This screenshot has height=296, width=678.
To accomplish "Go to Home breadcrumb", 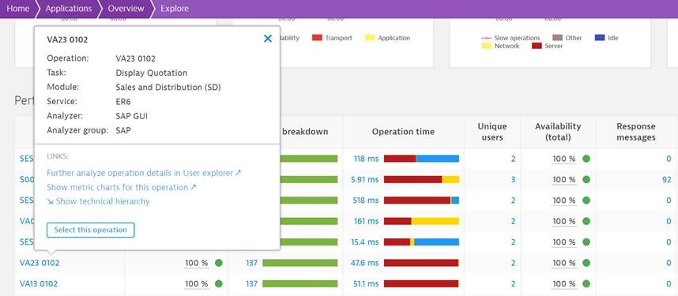I will [x=18, y=8].
